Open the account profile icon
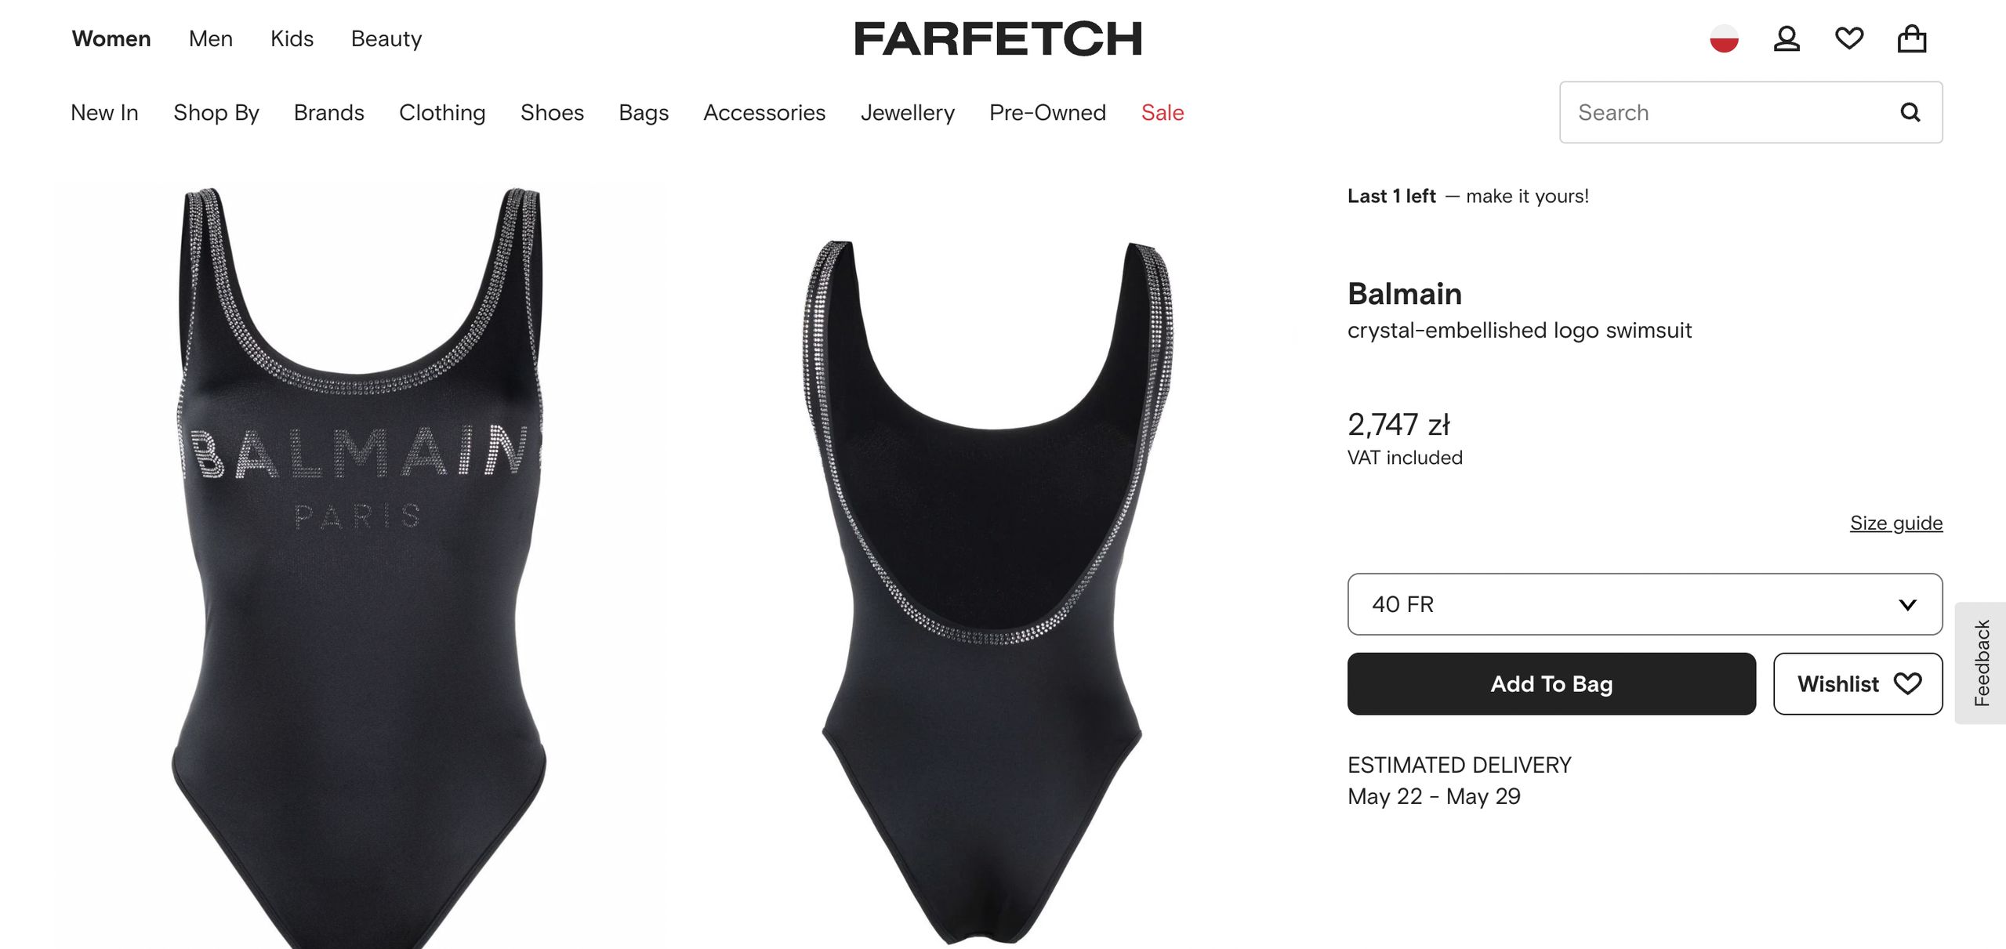This screenshot has height=949, width=2006. [1787, 38]
